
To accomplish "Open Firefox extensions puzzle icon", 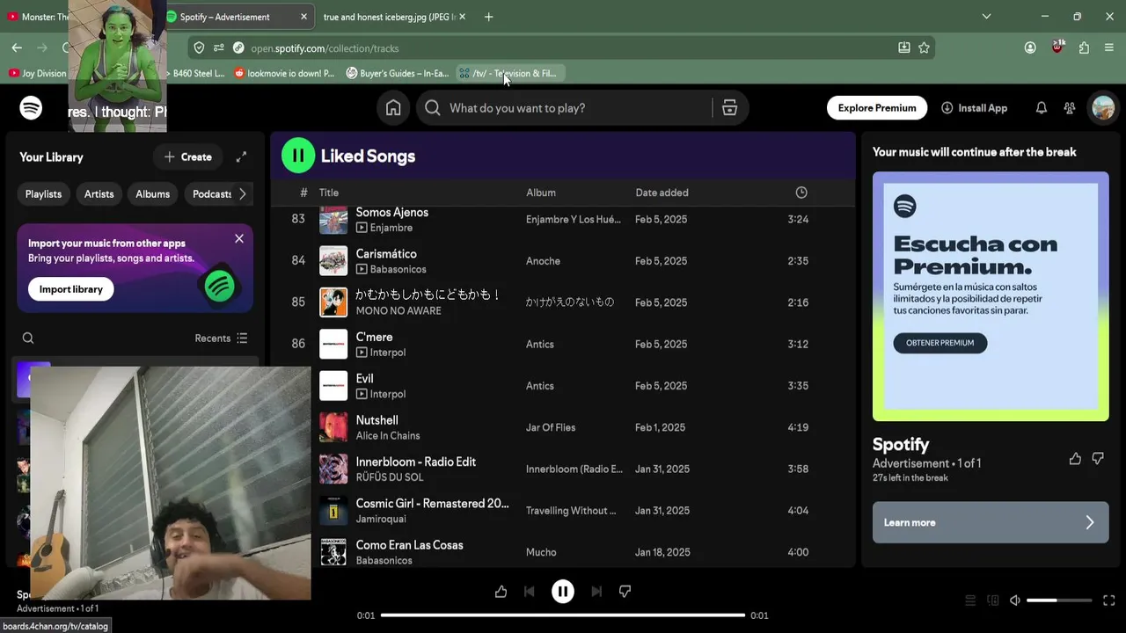I will pyautogui.click(x=1084, y=48).
